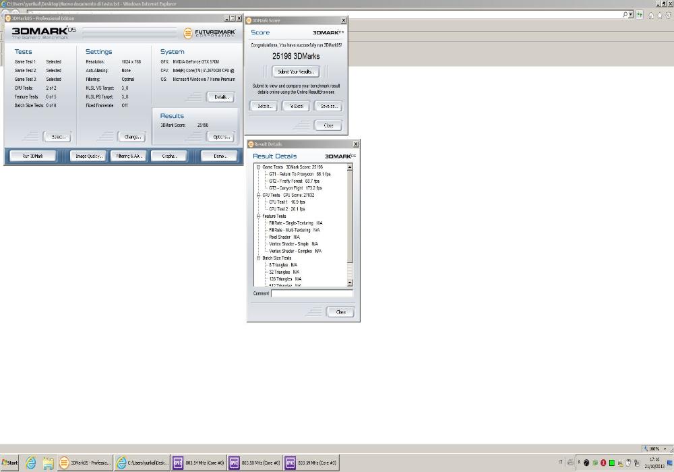Screen dimensions: 674x472
Task: Open the CPU-Z 803.39 MHz taskbar button
Action: pyautogui.click(x=311, y=463)
